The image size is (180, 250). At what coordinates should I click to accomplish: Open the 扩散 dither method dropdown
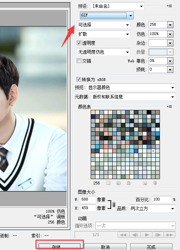pos(103,34)
